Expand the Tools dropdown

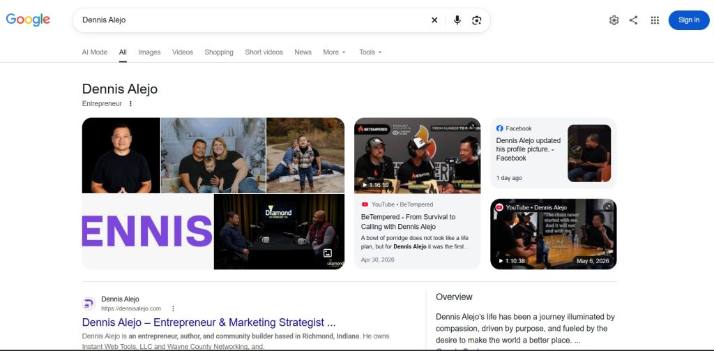(370, 52)
